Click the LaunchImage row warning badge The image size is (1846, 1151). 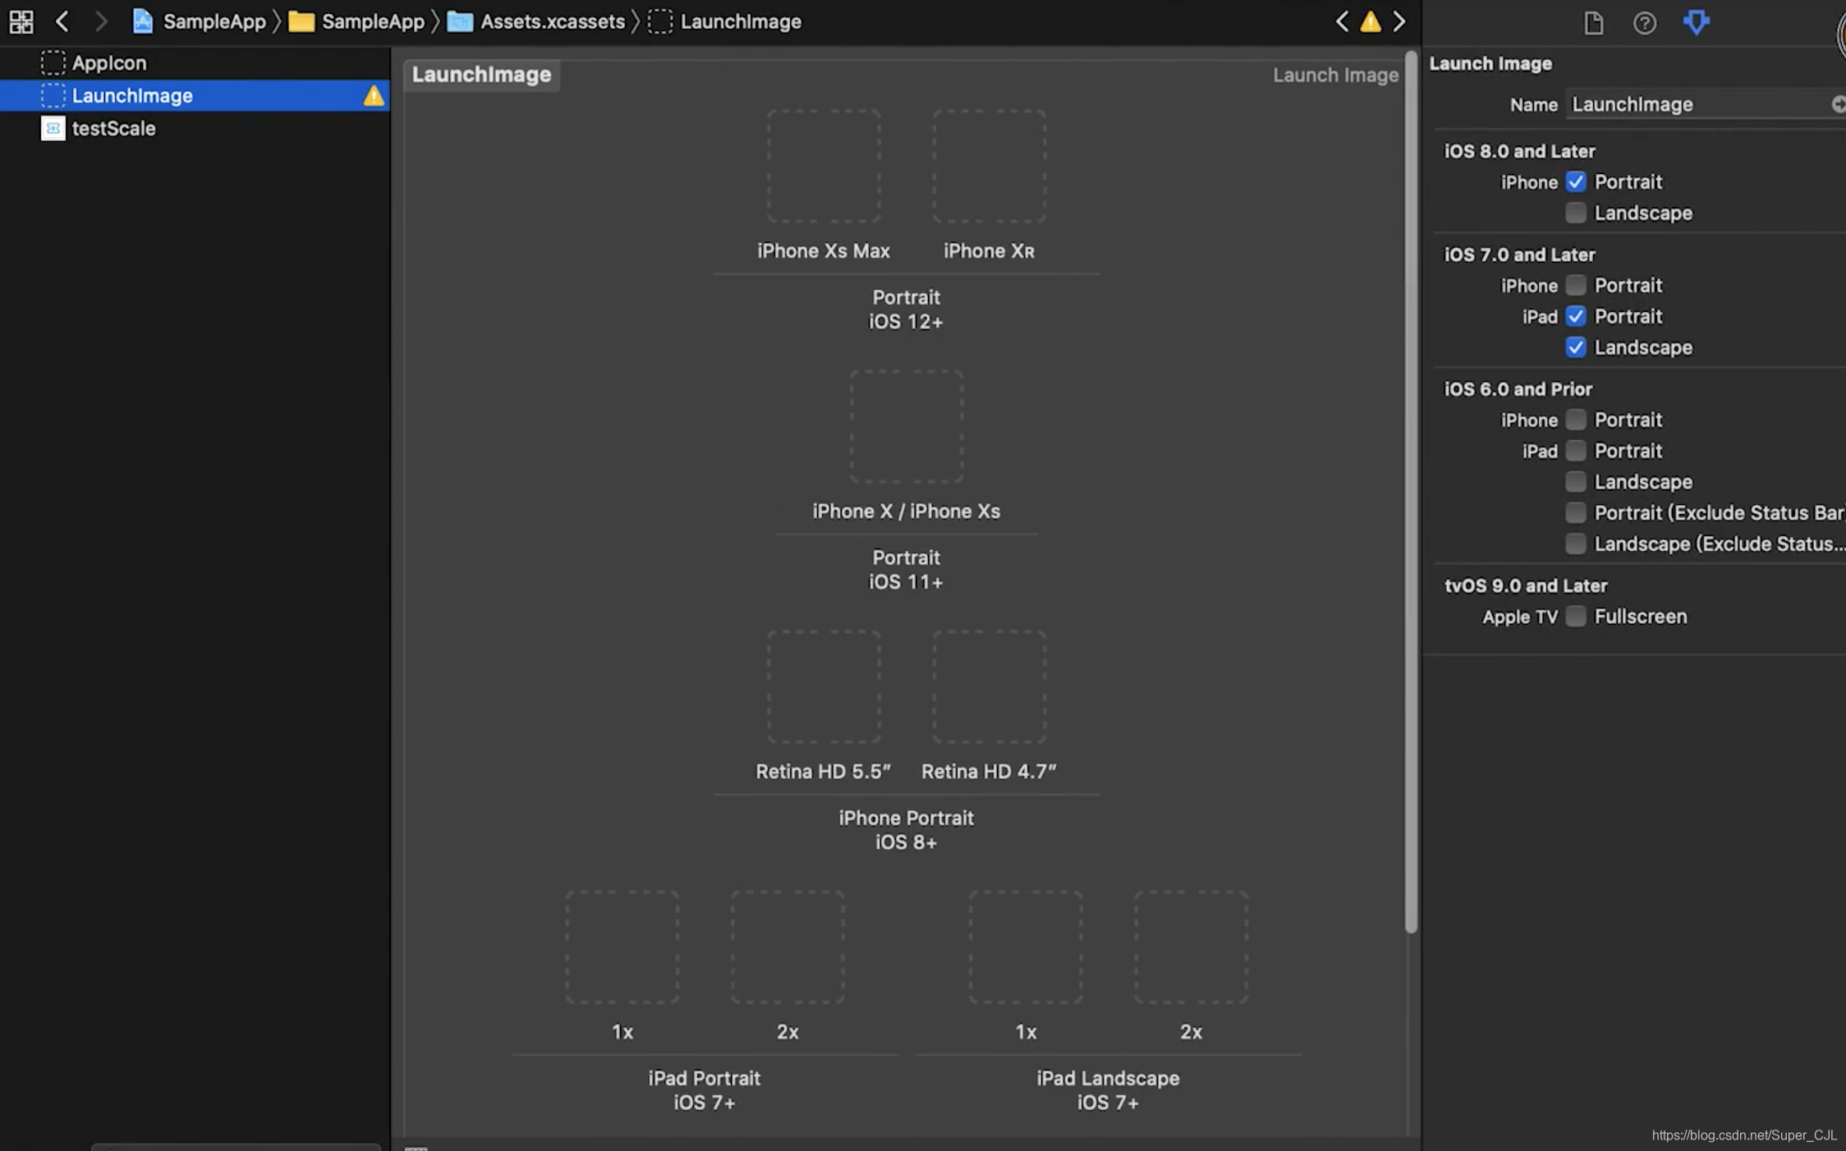tap(374, 96)
